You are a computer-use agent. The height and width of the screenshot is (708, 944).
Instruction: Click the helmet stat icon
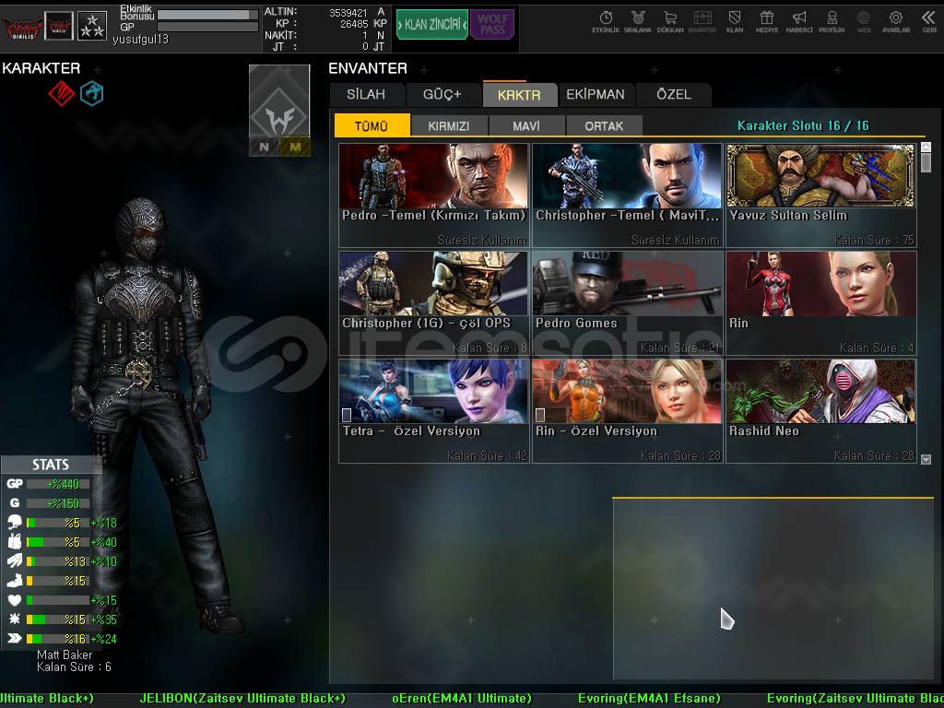pos(15,522)
